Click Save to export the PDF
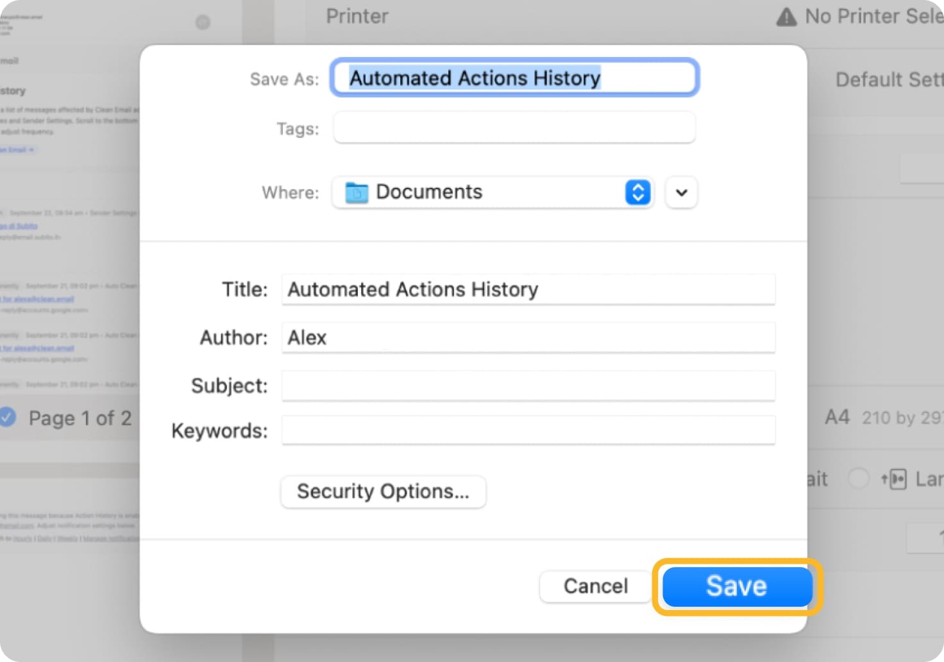This screenshot has height=662, width=944. 736,586
